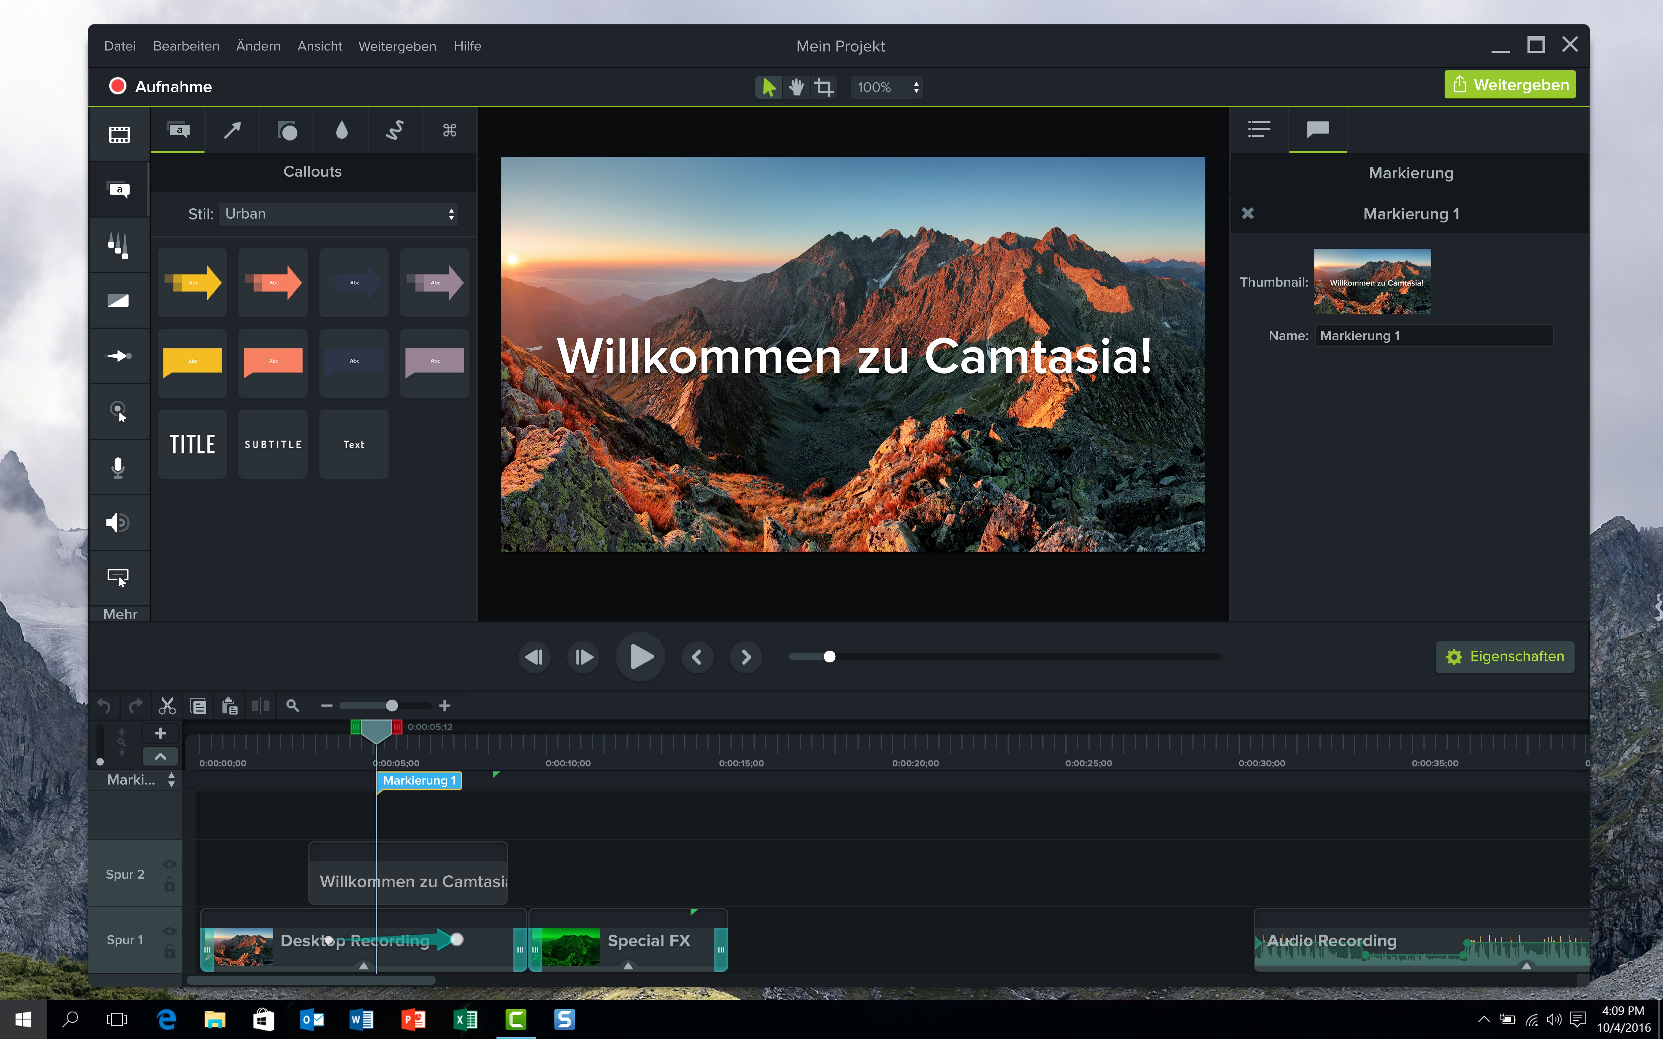Click Mehr in the sidebar
This screenshot has height=1039, width=1663.
pyautogui.click(x=120, y=614)
